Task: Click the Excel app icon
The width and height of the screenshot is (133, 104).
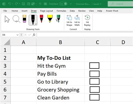Action: coord(4,4)
